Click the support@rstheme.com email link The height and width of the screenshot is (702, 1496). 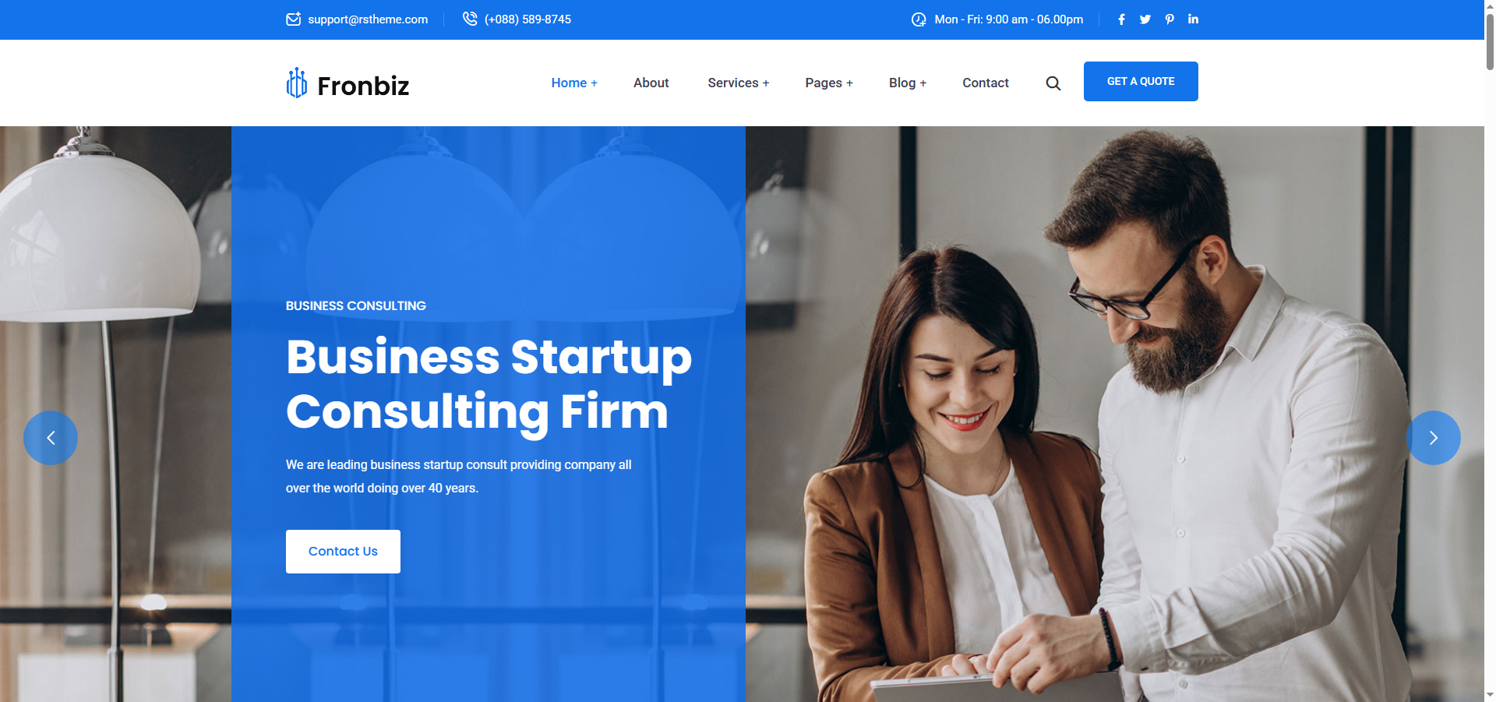[368, 19]
